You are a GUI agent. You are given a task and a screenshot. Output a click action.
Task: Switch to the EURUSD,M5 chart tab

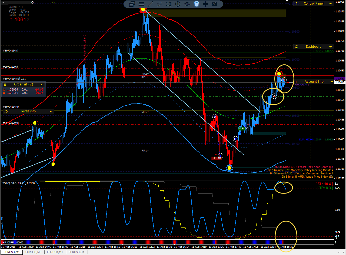coord(33,252)
